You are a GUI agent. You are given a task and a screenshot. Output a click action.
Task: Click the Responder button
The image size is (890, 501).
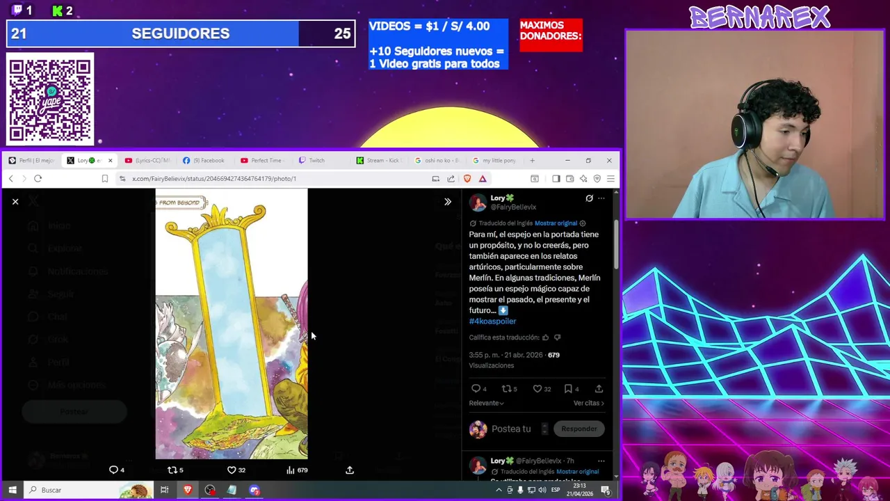coord(579,429)
